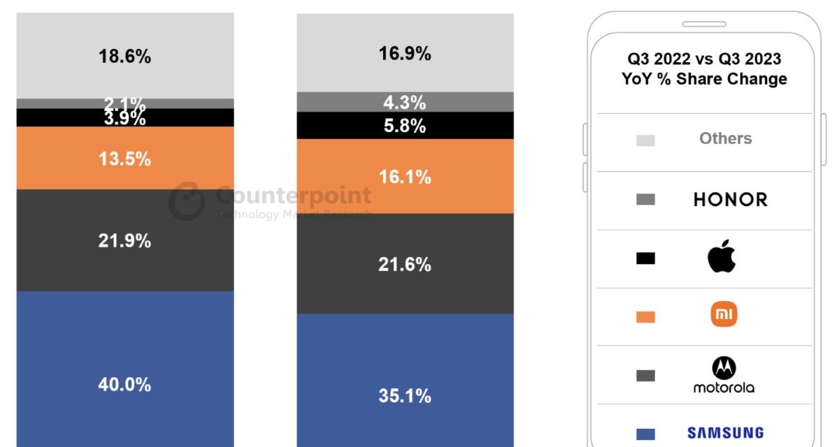Click the Others legend label
This screenshot has height=447, width=839.
725,138
